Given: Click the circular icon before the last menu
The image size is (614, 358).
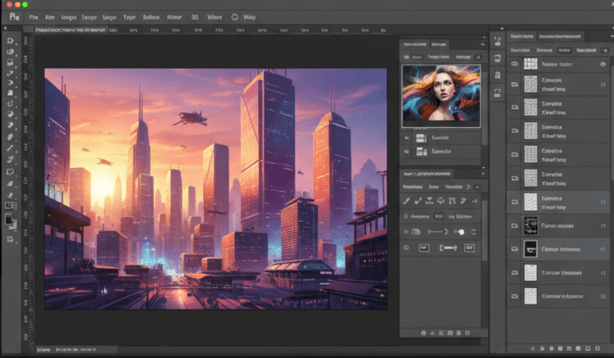Looking at the screenshot, I should tap(233, 16).
